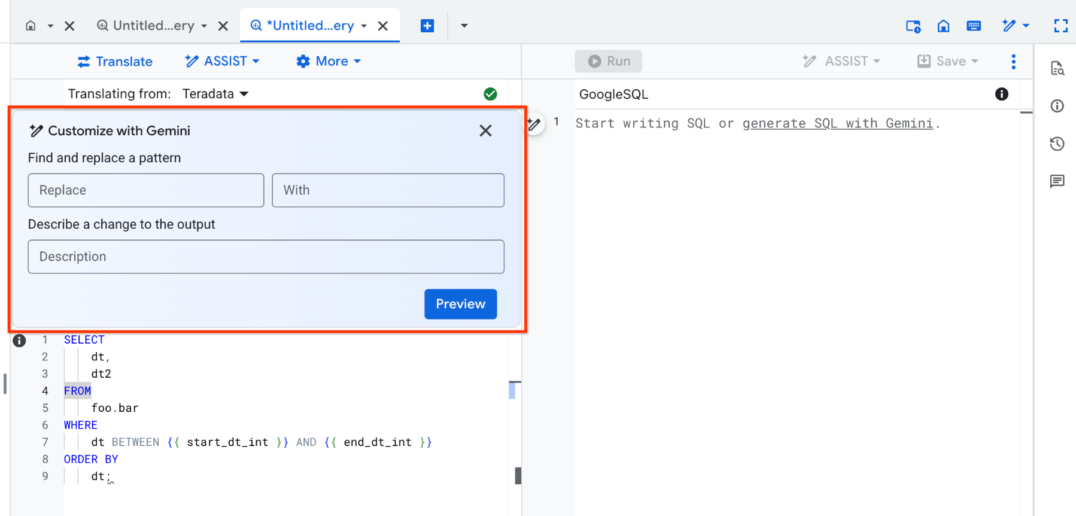This screenshot has height=516, width=1076.
Task: Click the blue plus new query icon
Action: click(x=427, y=26)
